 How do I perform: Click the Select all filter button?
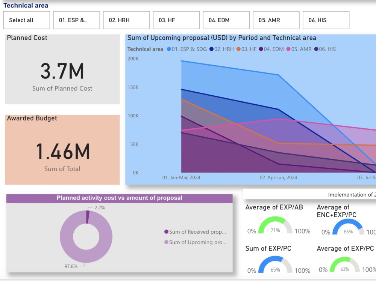(26, 20)
